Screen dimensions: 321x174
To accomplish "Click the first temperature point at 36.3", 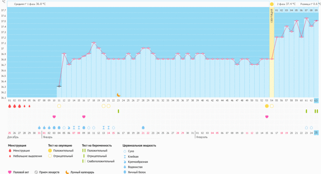I will (59, 86).
